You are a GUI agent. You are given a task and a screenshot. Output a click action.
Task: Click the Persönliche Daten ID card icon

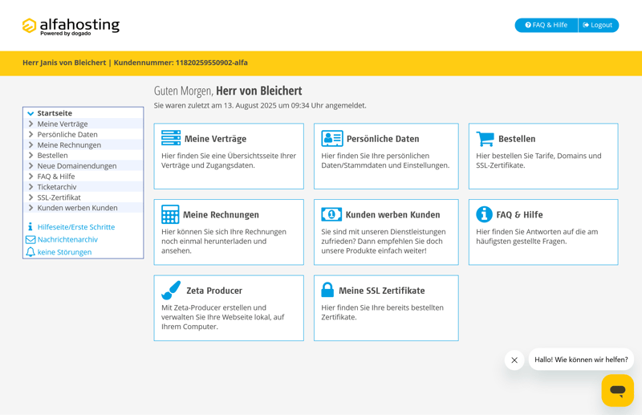331,138
